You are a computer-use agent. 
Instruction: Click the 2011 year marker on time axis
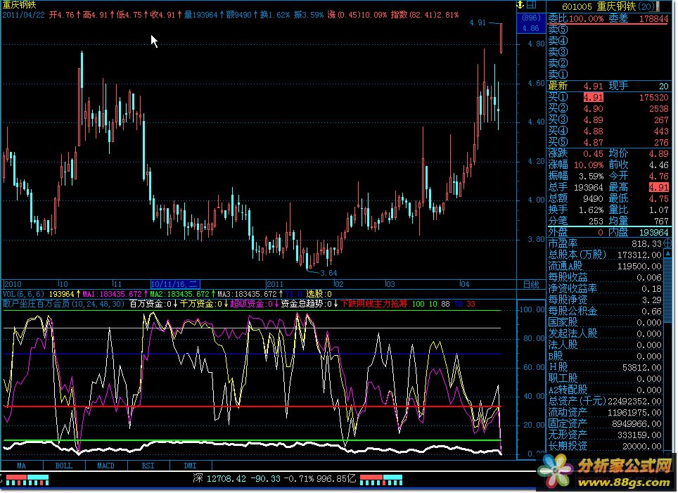(x=275, y=284)
